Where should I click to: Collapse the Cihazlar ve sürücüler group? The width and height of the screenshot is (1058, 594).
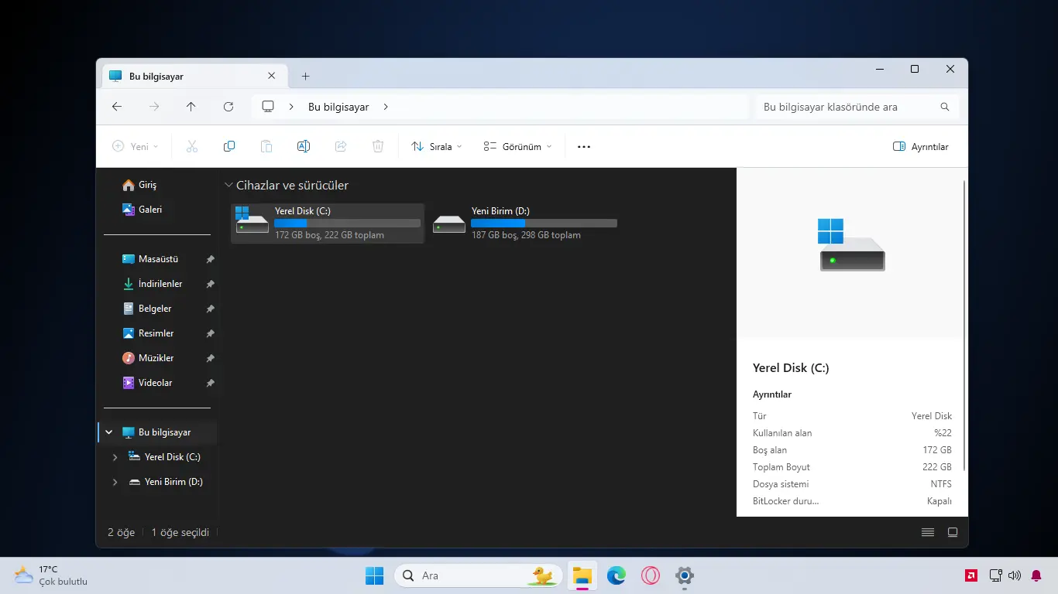point(228,186)
